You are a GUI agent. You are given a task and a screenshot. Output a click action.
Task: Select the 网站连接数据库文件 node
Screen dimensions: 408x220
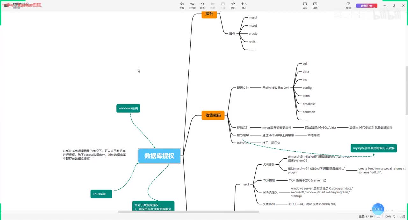(x=276, y=88)
